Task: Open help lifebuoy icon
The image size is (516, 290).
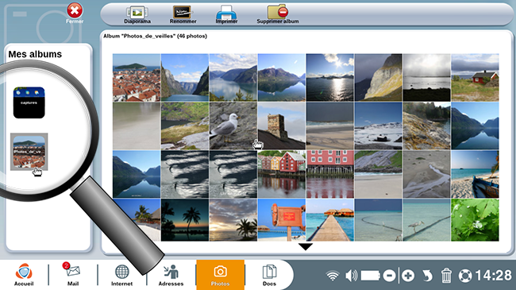Action: point(465,276)
